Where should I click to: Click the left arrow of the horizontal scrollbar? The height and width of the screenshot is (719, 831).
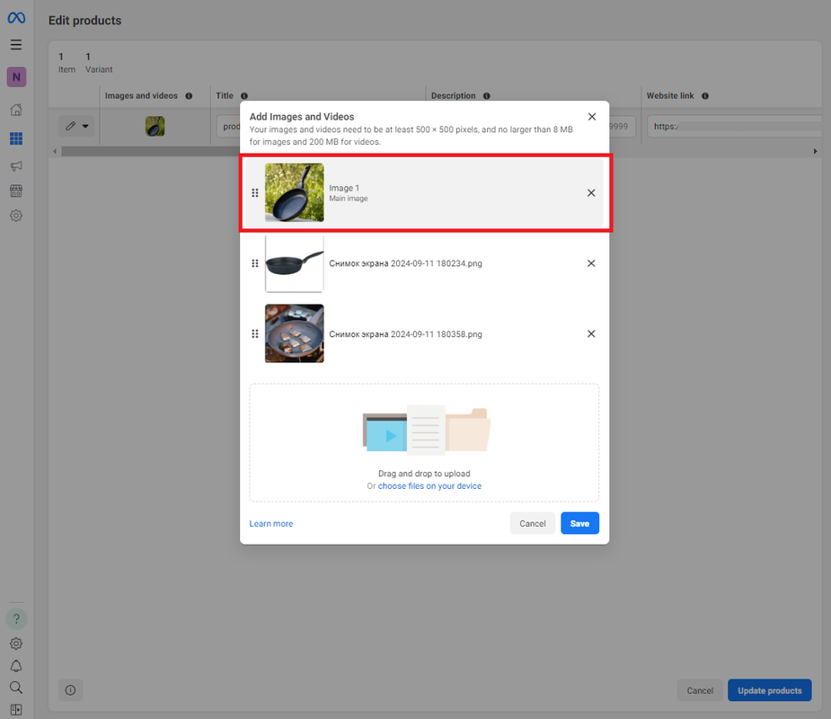[x=55, y=152]
